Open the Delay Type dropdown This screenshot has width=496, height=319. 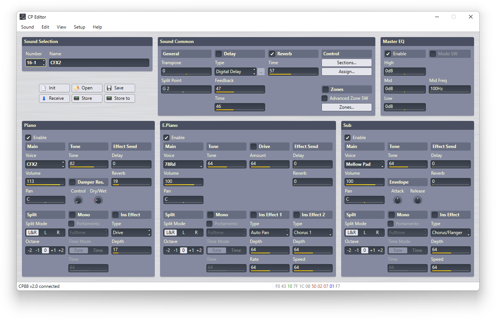pyautogui.click(x=235, y=72)
